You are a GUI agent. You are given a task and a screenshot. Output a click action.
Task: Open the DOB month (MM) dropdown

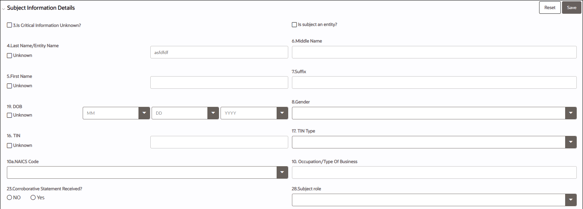(144, 113)
